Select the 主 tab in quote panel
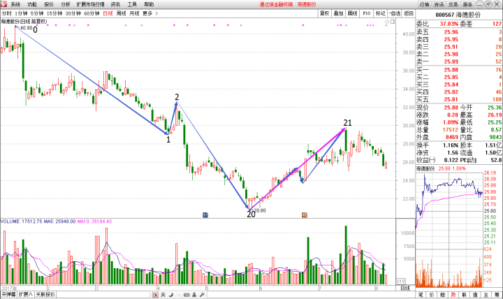503x299 pixels. click(x=486, y=295)
